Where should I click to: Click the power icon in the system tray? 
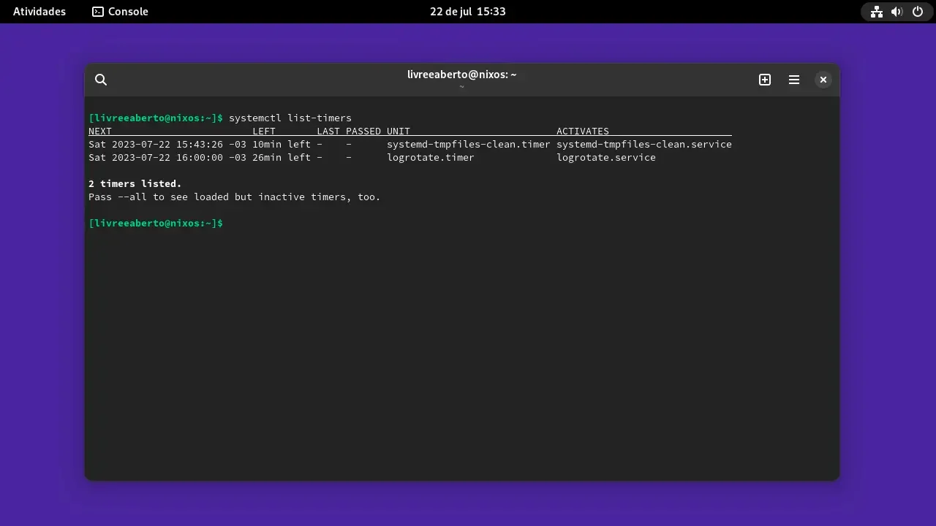(x=918, y=12)
